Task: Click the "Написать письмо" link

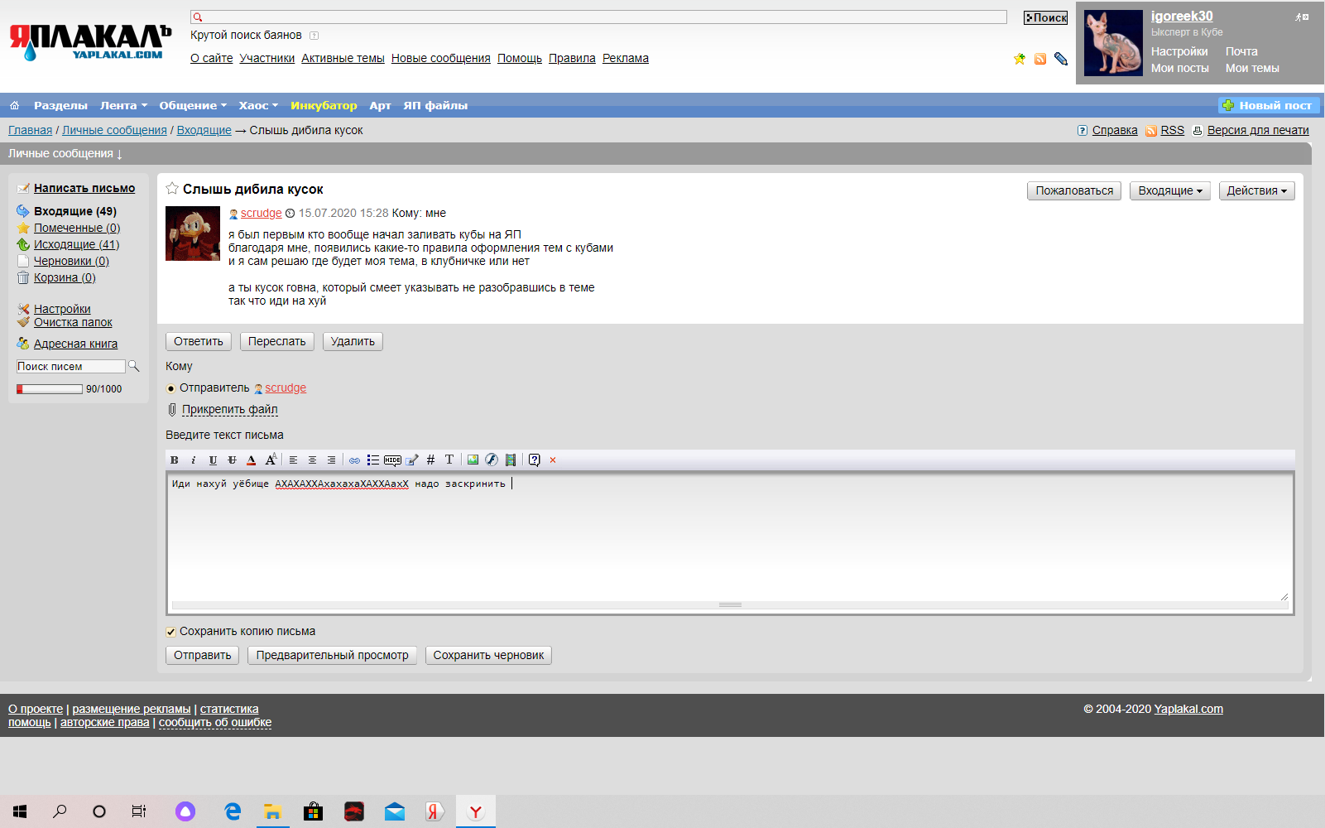Action: coord(84,188)
